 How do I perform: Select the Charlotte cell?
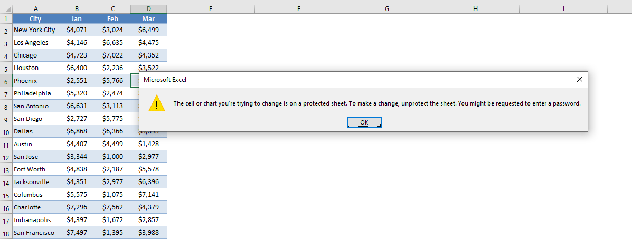(x=35, y=207)
